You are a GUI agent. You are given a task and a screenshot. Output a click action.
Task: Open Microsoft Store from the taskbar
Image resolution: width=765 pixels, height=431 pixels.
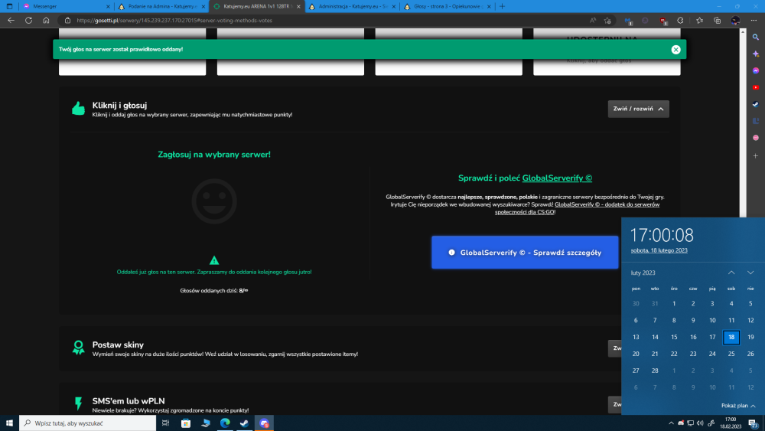tap(185, 423)
